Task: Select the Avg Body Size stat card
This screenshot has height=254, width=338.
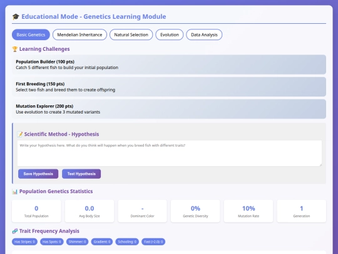Action: tap(90, 211)
